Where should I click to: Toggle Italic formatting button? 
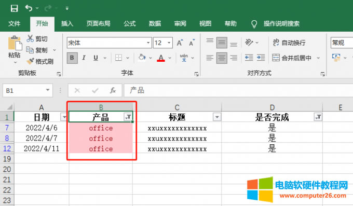(84, 58)
